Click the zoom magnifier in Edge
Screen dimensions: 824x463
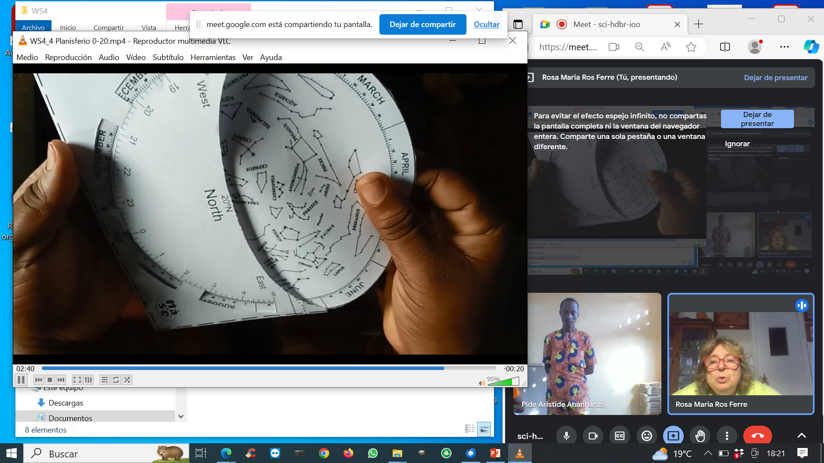[x=639, y=47]
